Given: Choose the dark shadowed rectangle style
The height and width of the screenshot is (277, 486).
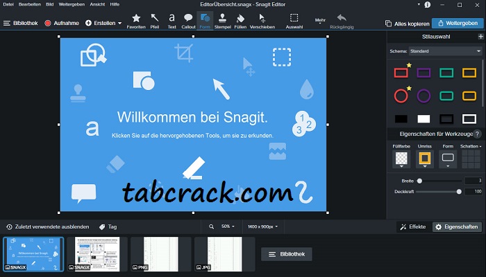Looking at the screenshot, I should point(446,119).
